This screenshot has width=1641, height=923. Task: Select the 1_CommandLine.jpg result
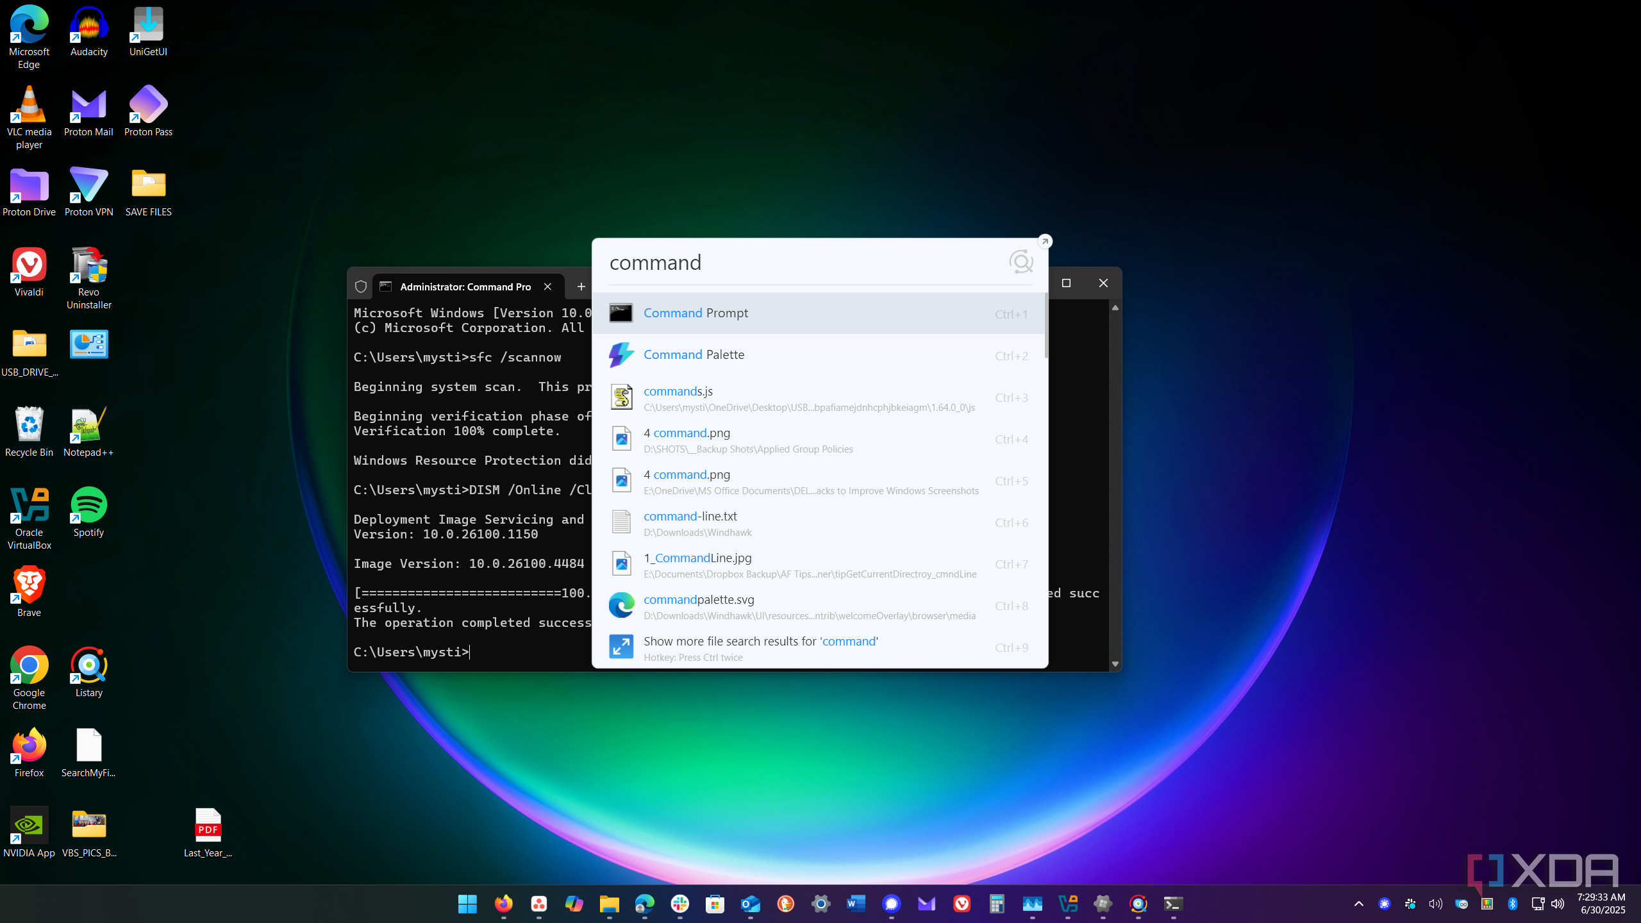819,564
